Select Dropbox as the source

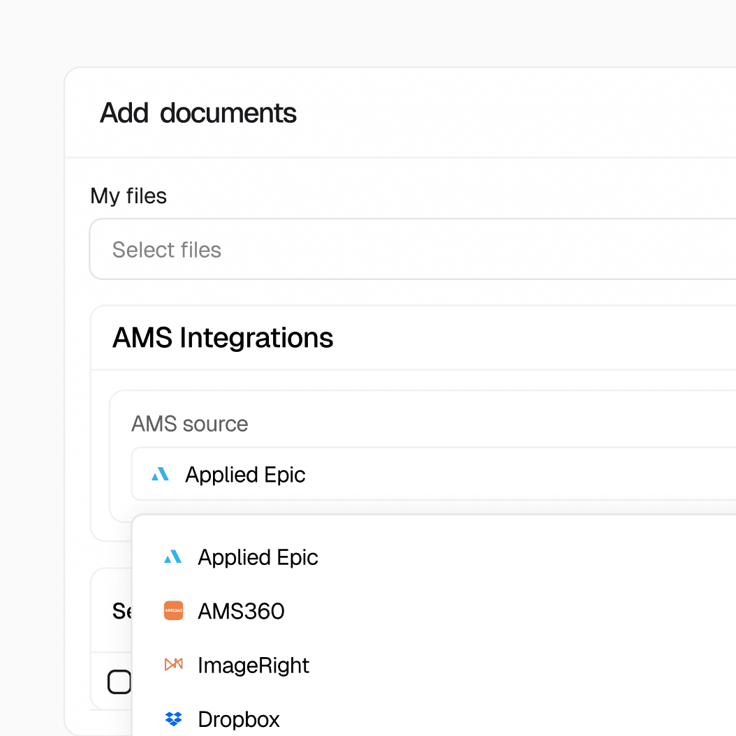click(x=239, y=719)
